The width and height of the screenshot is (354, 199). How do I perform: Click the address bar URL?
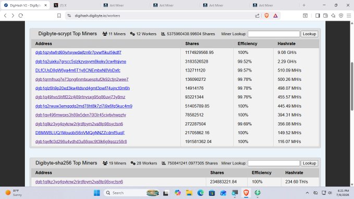coord(97,16)
